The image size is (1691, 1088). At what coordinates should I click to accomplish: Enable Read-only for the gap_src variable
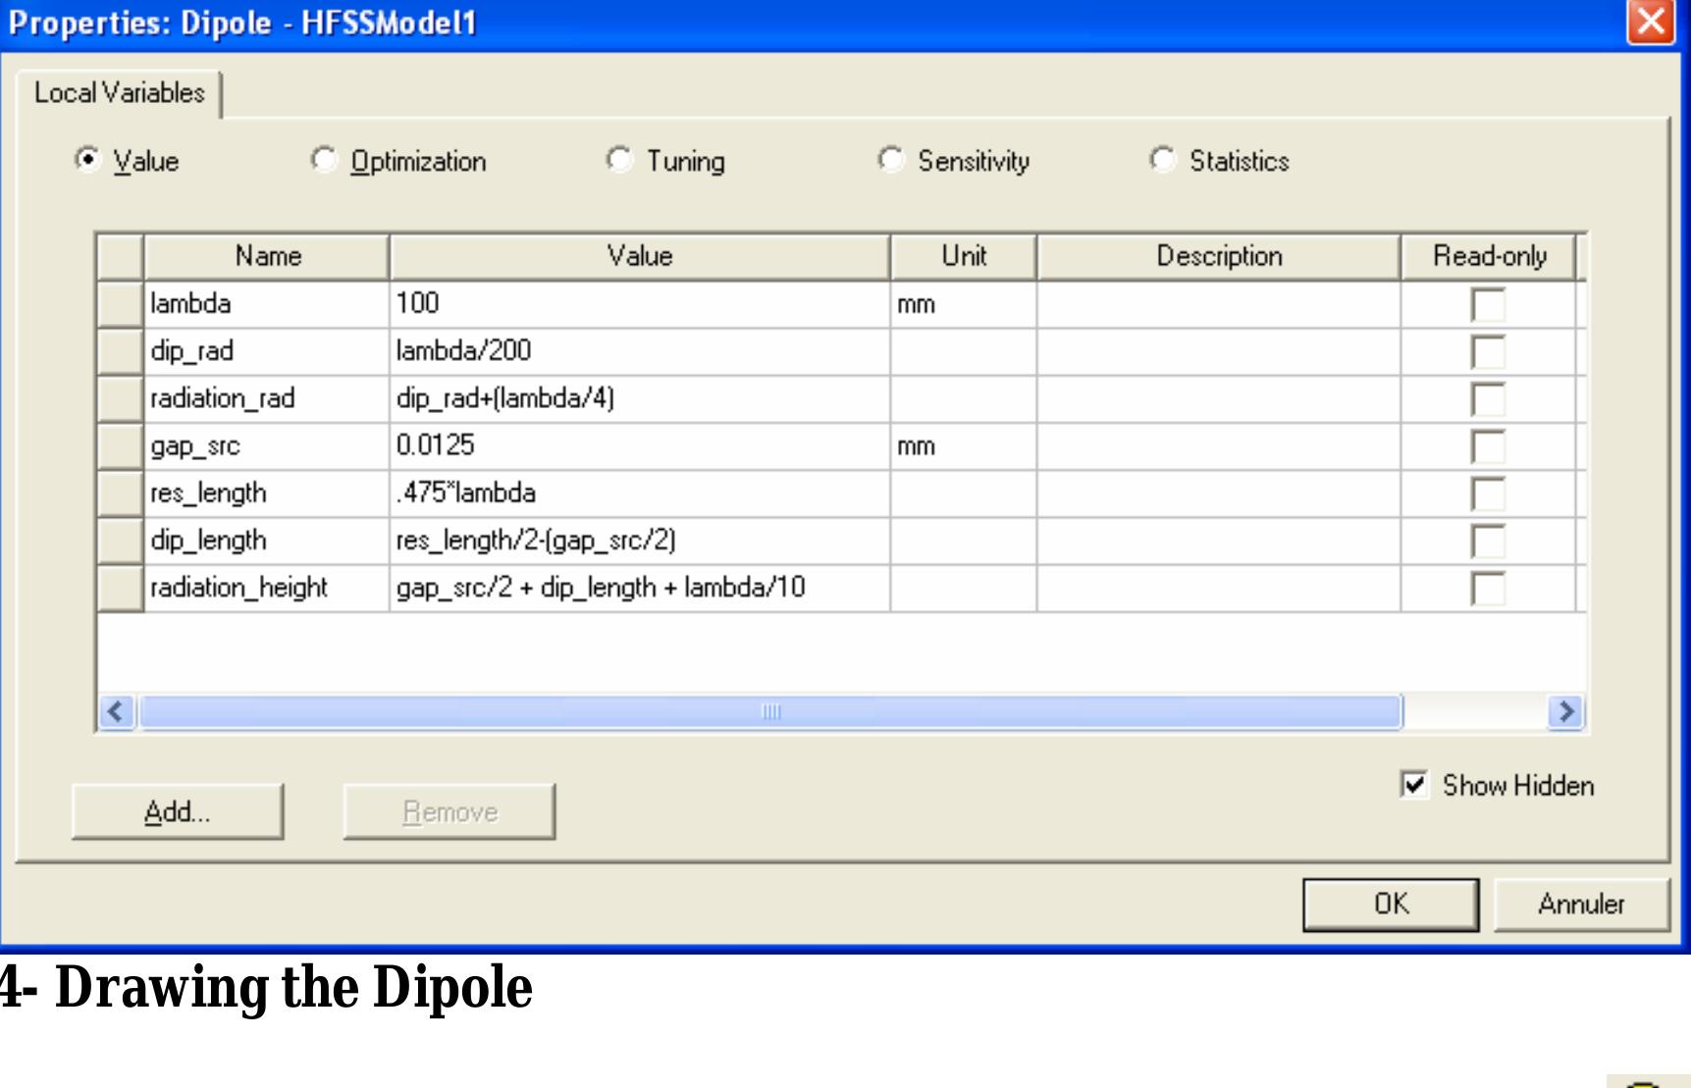pos(1490,445)
